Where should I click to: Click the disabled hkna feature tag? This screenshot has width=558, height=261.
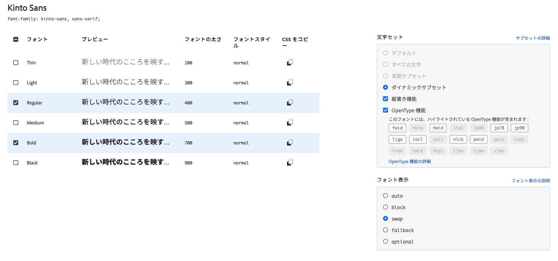(418, 128)
